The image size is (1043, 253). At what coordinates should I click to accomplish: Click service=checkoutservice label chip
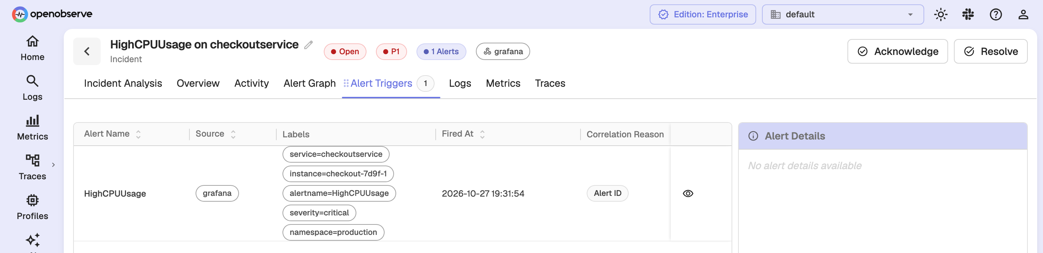(x=336, y=154)
